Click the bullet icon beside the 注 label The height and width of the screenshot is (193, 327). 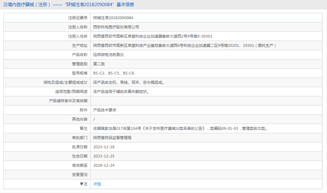pyautogui.click(x=81, y=184)
